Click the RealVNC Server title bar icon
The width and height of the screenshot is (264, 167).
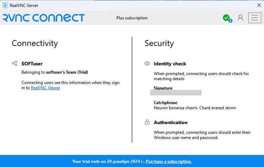(x=5, y=5)
